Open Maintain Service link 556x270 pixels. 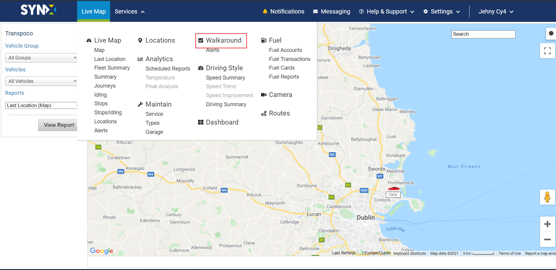point(154,114)
